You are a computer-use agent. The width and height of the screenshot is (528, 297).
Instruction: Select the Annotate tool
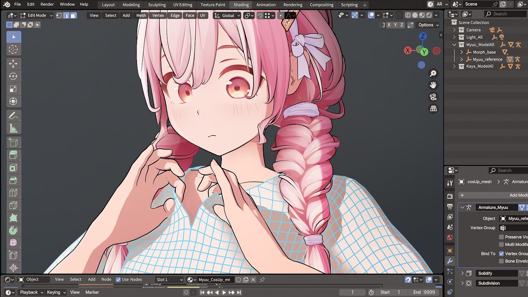click(x=13, y=116)
